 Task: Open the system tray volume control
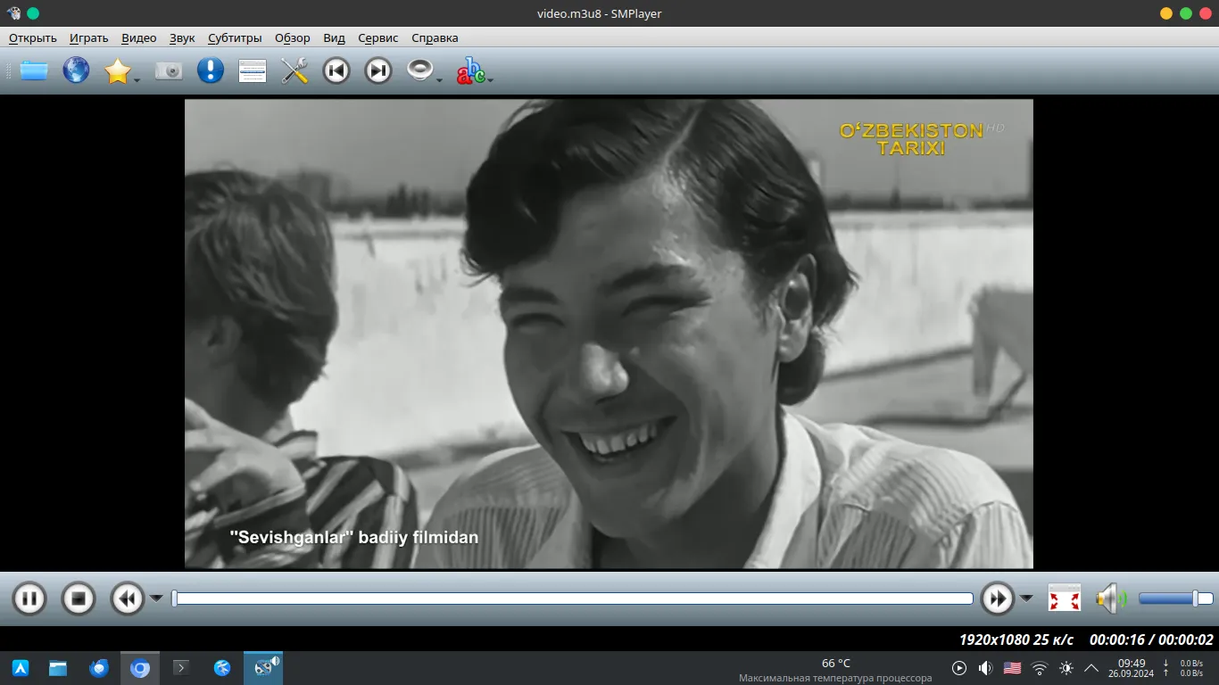tap(985, 668)
